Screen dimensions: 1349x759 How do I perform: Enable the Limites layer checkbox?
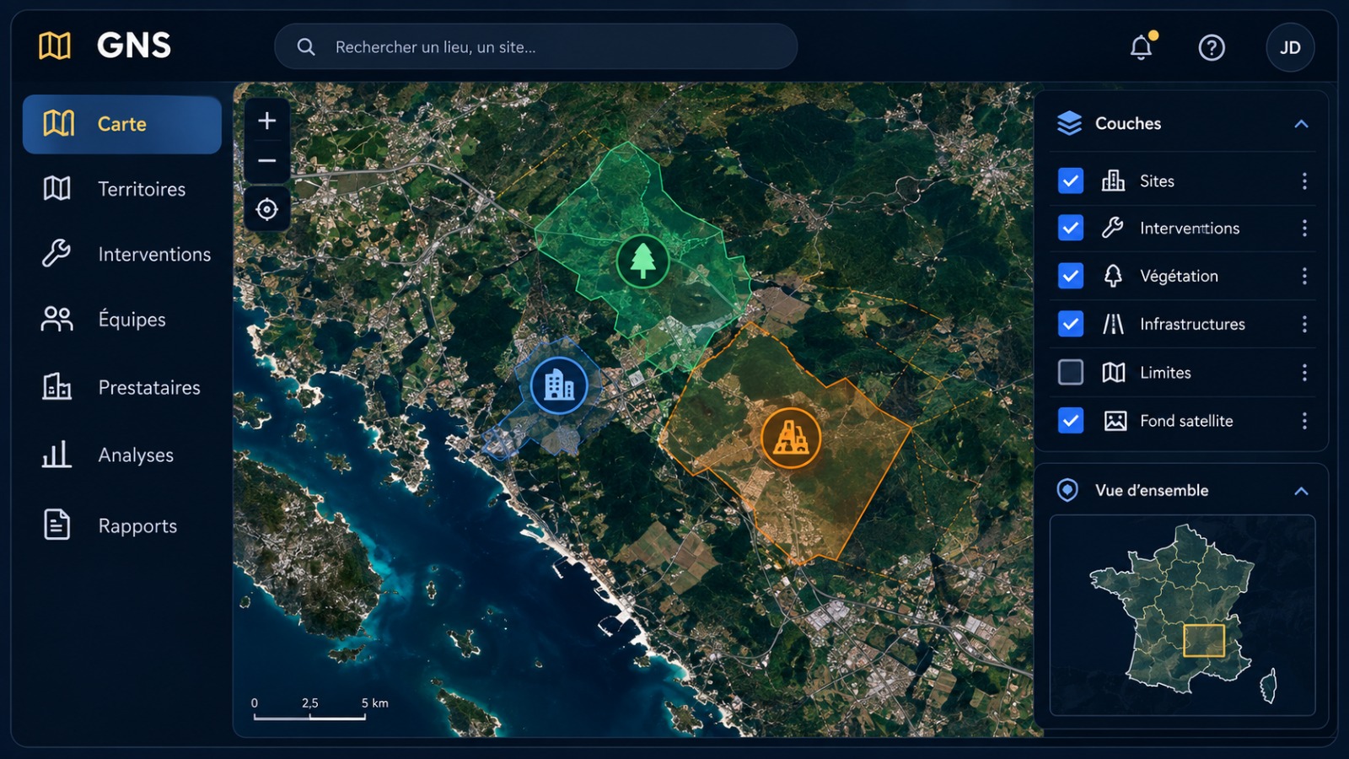click(x=1071, y=372)
